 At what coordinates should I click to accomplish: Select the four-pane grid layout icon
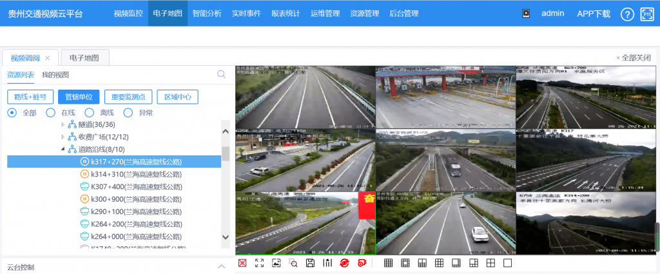pyautogui.click(x=490, y=263)
